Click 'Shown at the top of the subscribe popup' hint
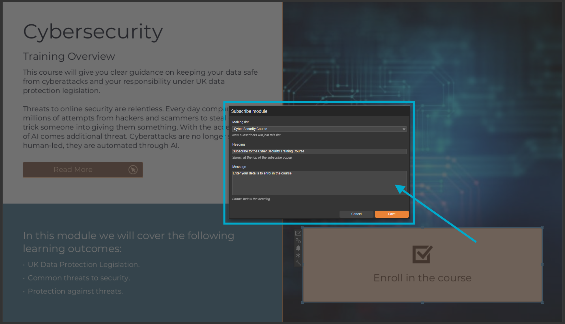565x324 pixels. click(x=262, y=157)
